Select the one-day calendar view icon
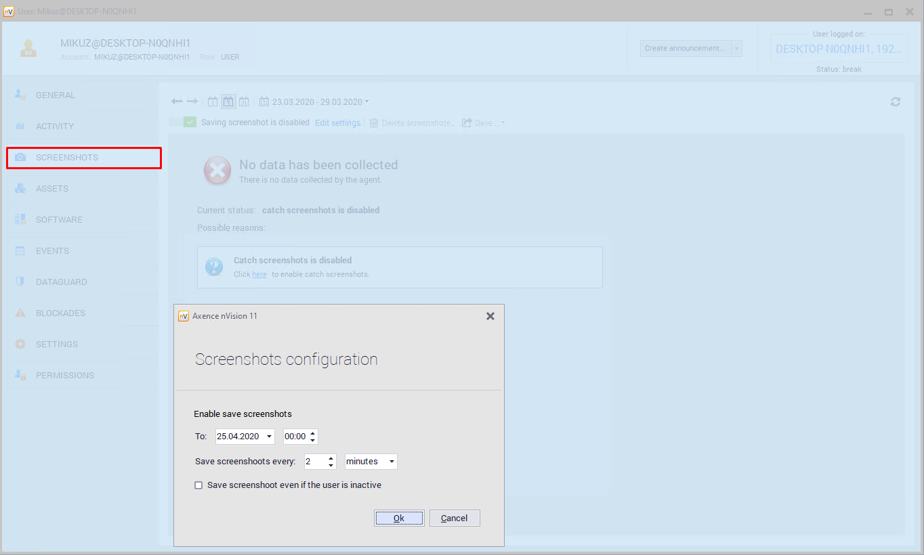 click(213, 102)
